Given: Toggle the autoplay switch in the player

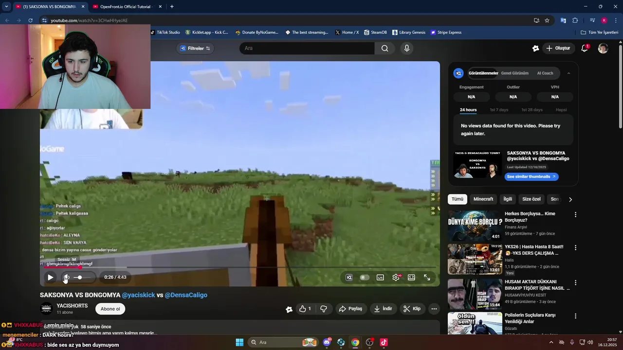Looking at the screenshot, I should tap(365, 277).
